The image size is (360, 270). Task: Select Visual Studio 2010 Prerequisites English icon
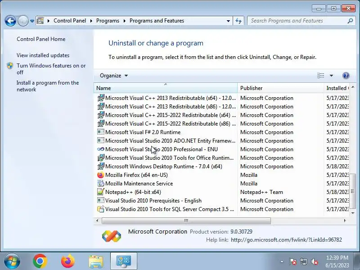tap(100, 200)
